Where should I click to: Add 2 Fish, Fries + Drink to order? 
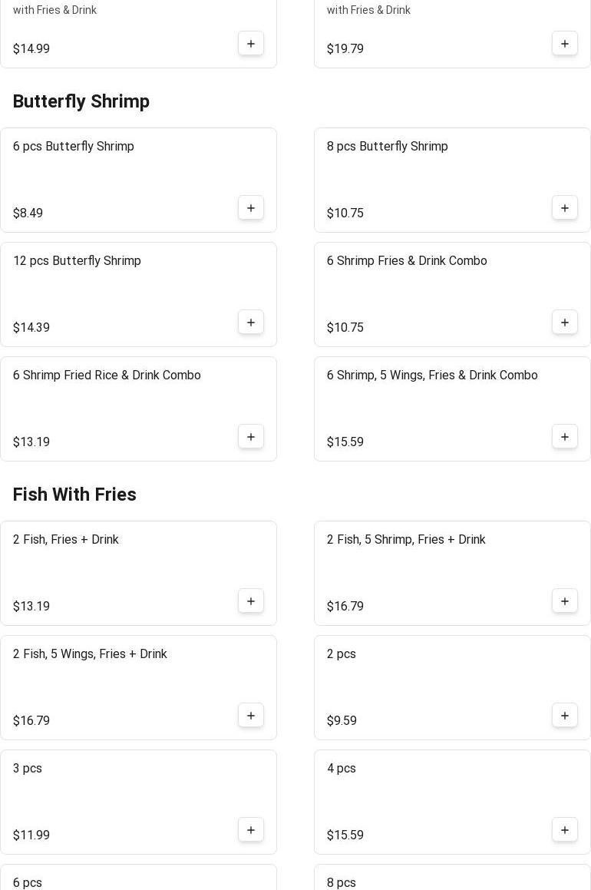tap(251, 601)
